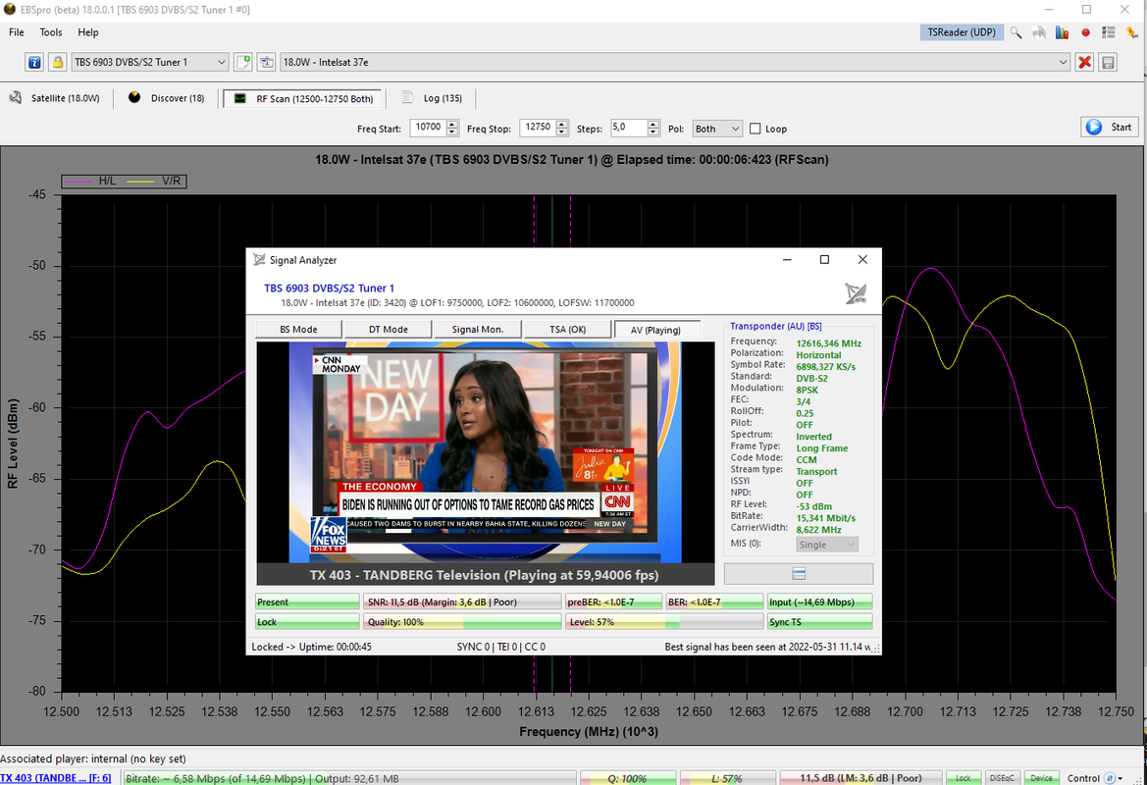Click the yellow pushpin icon
This screenshot has height=785, width=1147.
coord(1131,32)
